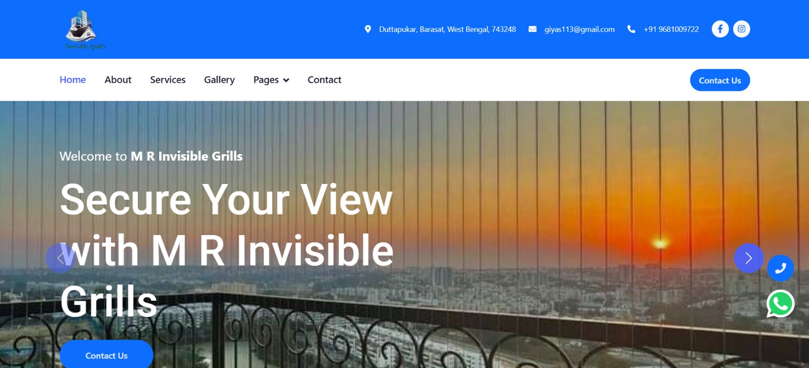Select Contact in the navigation bar

coord(325,80)
